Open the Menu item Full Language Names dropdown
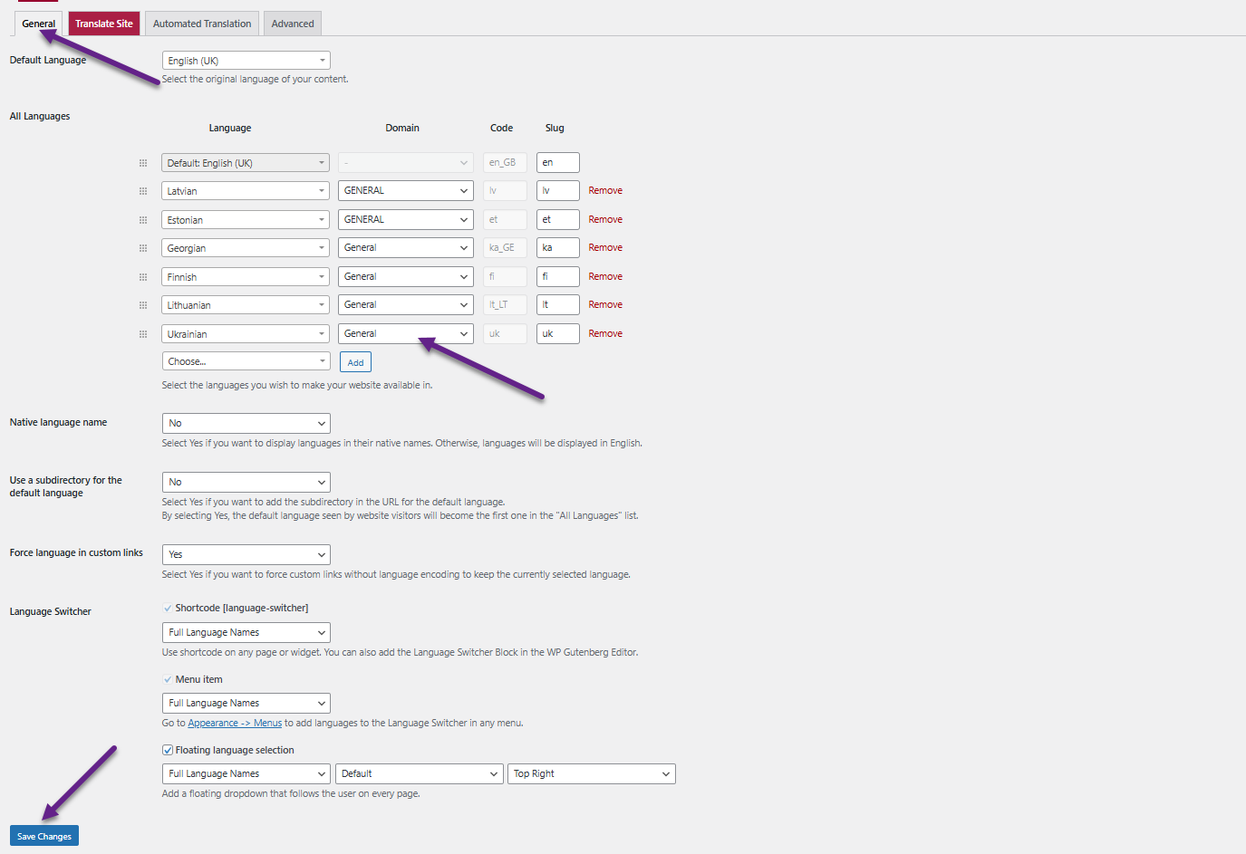Image resolution: width=1246 pixels, height=854 pixels. click(246, 703)
